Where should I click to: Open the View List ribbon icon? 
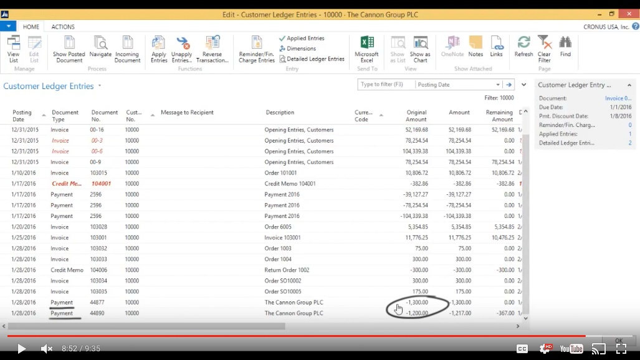[13, 49]
